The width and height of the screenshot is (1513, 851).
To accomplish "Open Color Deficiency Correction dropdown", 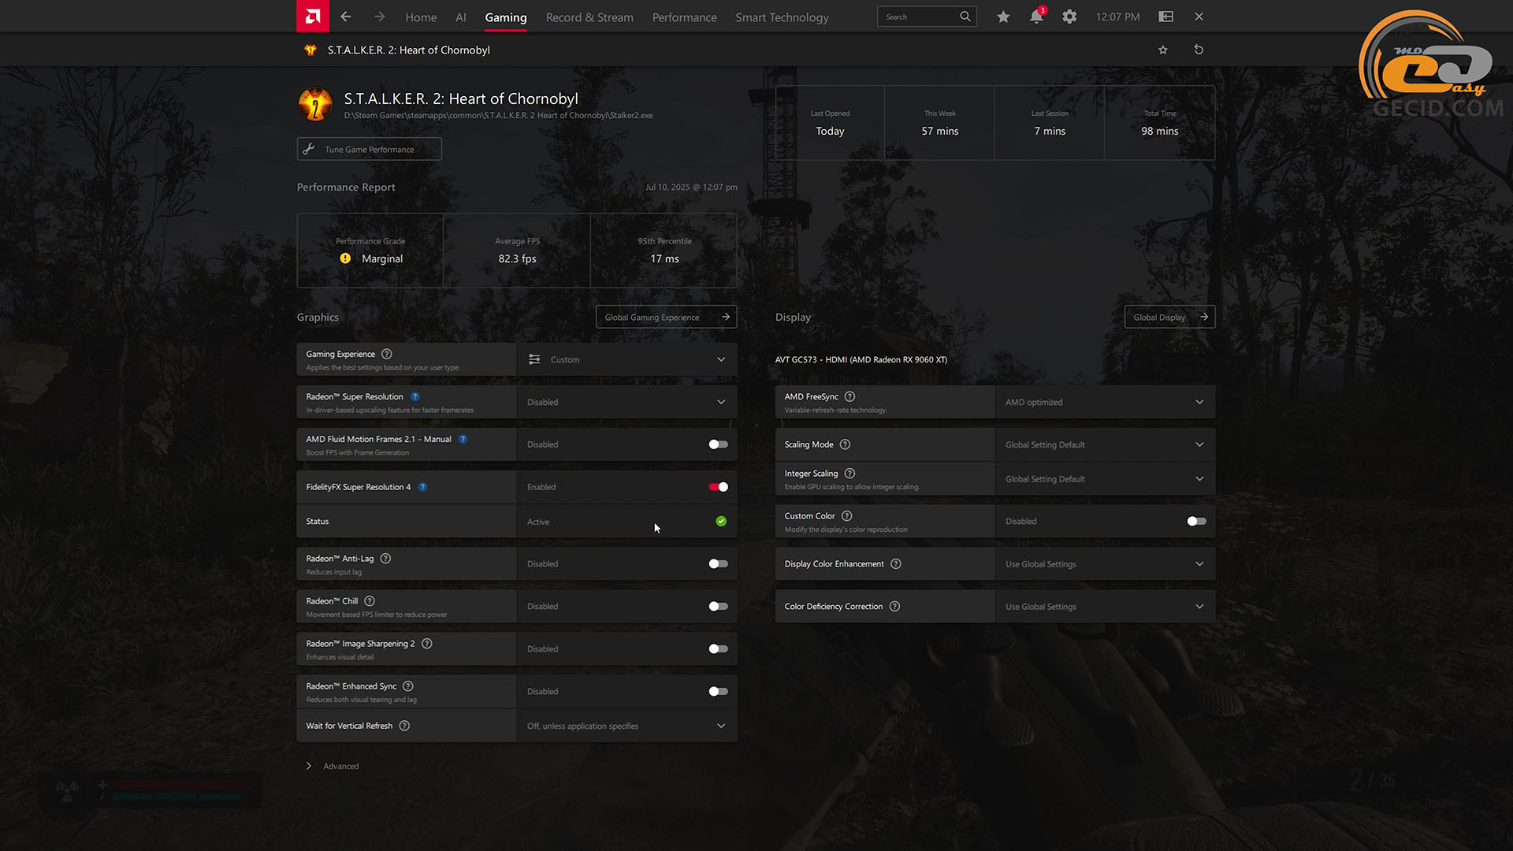I will coord(1106,607).
